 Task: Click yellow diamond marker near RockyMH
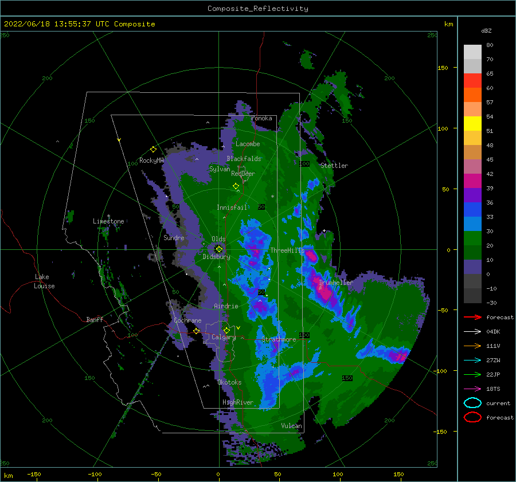[153, 150]
